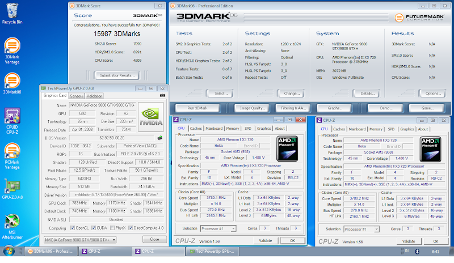This screenshot has height=263, width=454.
Task: Click the Image Quality button
Action: pos(252,108)
